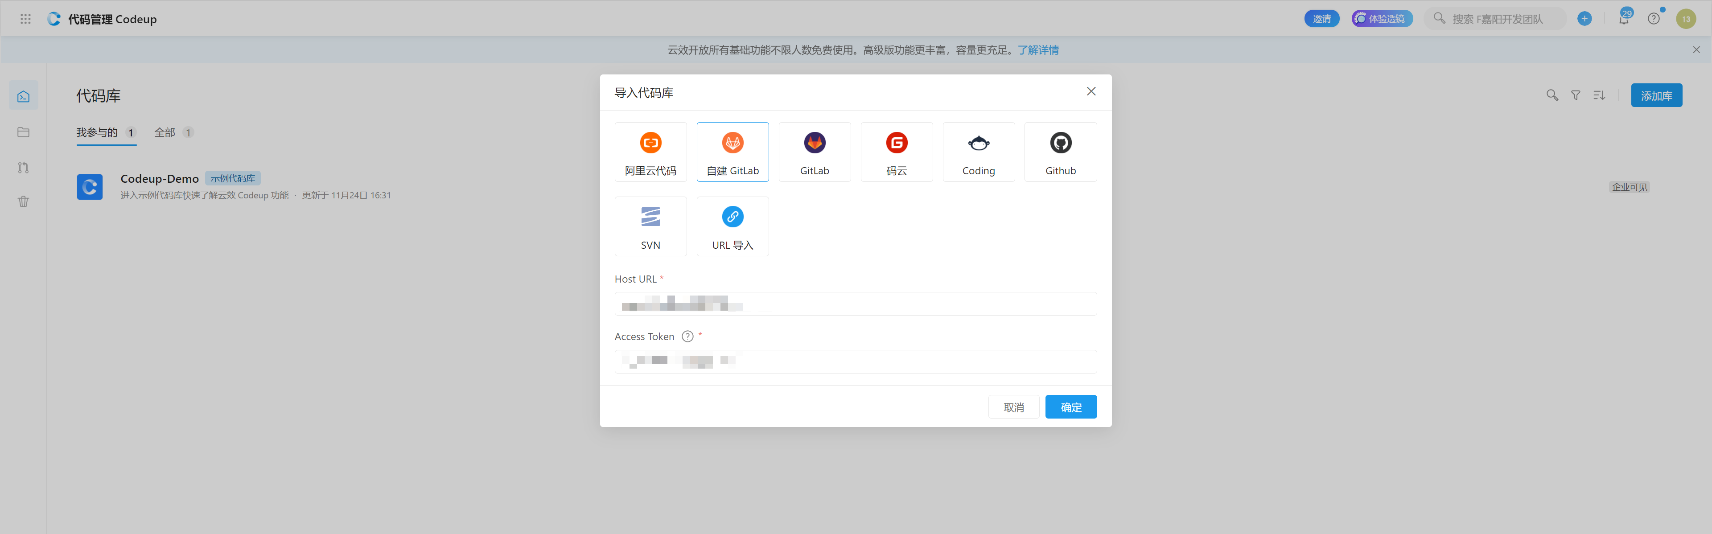Switch to the All (全部) repositories tab
Screen dimensions: 1712x534
click(x=165, y=133)
